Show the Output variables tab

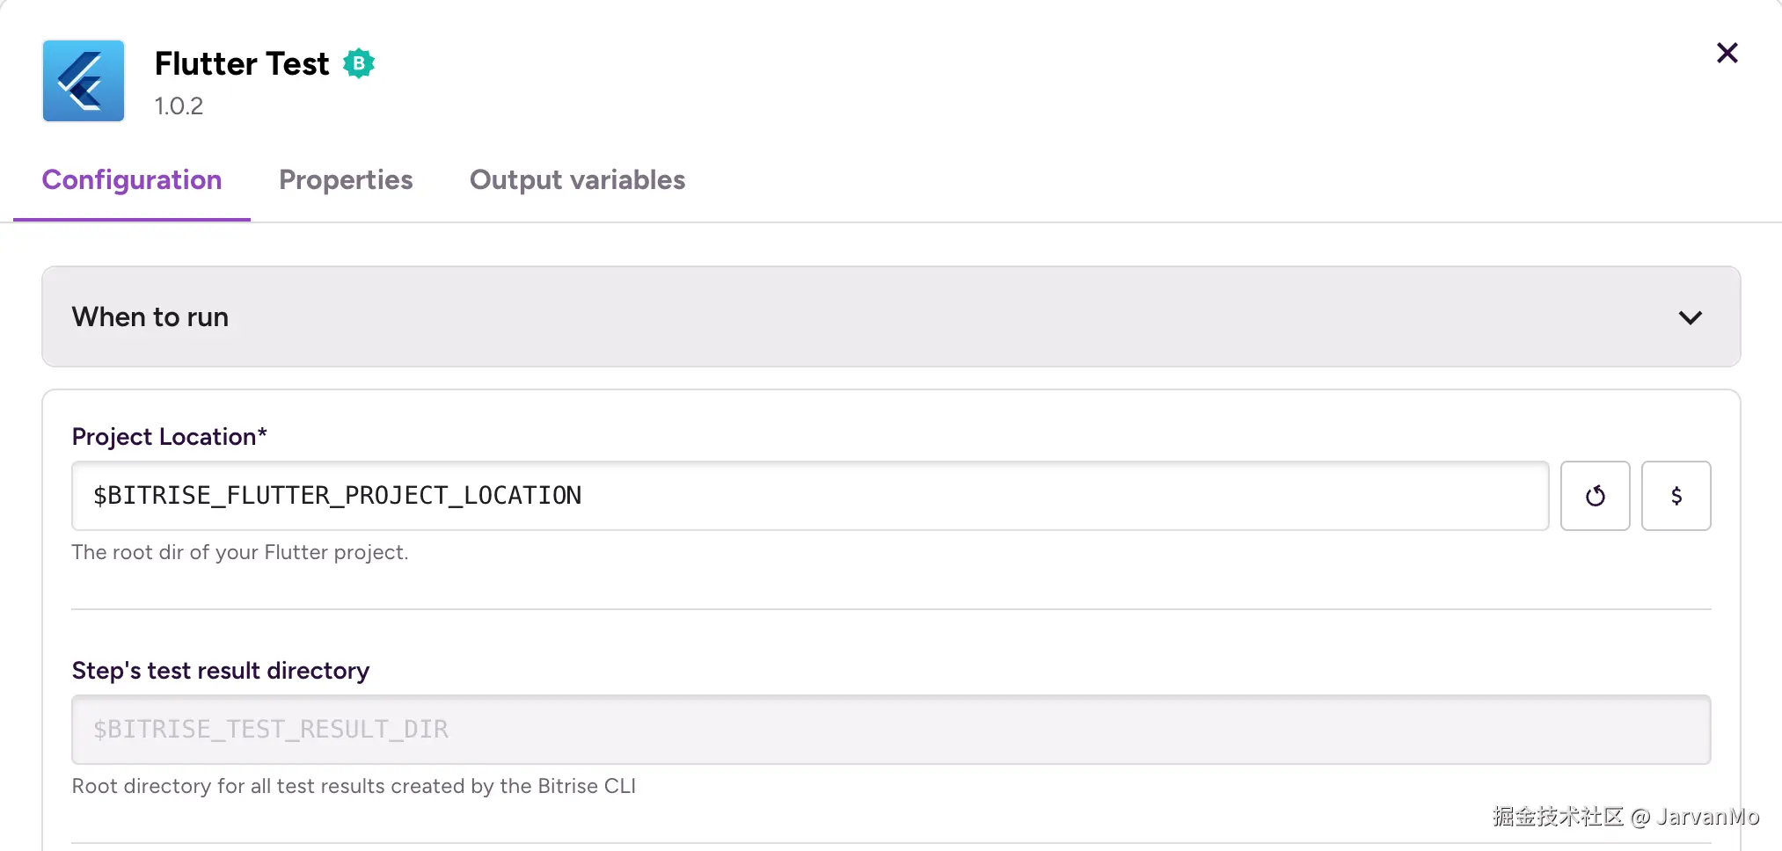tap(577, 180)
